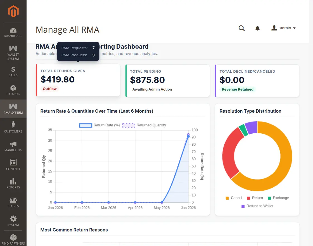Screen dimensions: 313x246
Task: Expand the admin account dropdown
Action: pyautogui.click(x=283, y=28)
